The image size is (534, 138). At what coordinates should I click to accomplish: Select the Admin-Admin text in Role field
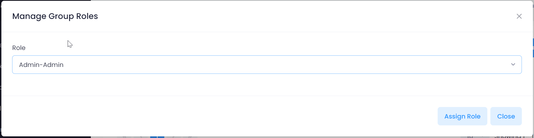[41, 65]
